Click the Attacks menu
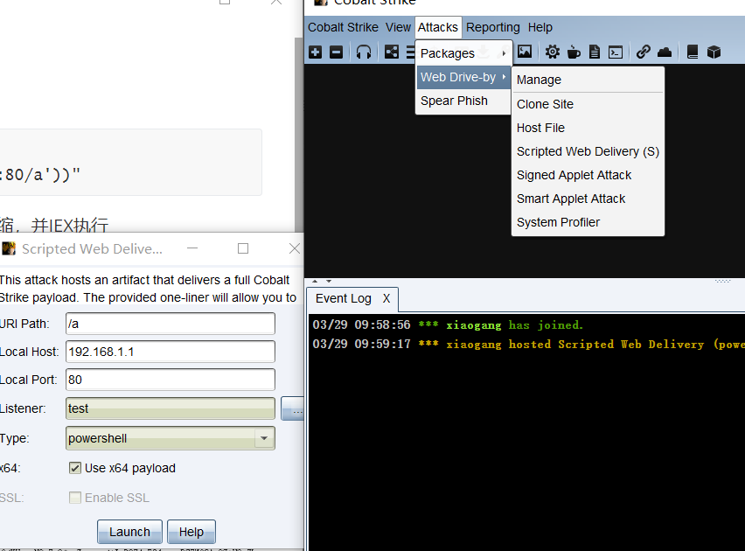Image resolution: width=745 pixels, height=551 pixels. click(x=437, y=27)
